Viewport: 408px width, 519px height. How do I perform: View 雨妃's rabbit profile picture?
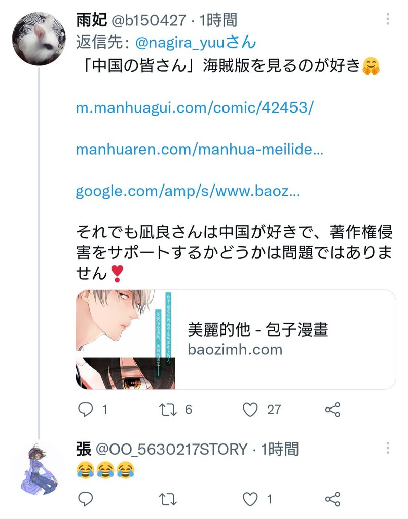coord(39,39)
